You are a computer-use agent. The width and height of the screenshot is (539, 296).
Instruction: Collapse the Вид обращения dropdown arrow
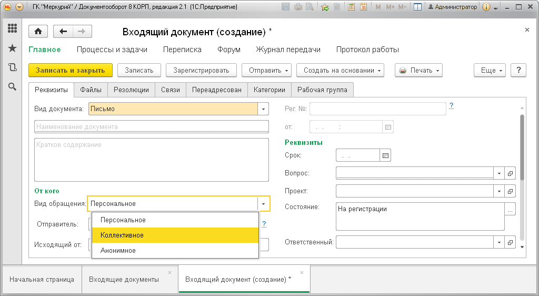[263, 203]
